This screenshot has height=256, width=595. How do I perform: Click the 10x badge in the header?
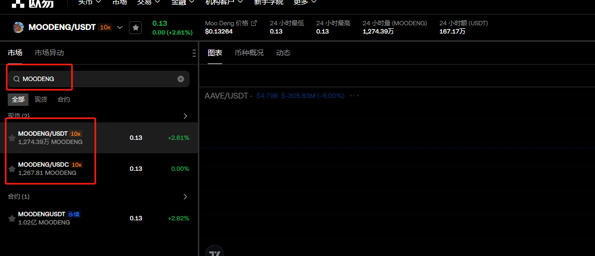click(105, 27)
